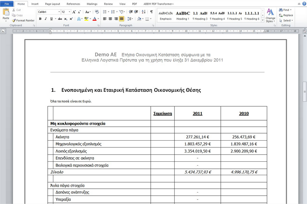Switch to the Review tab
The width and height of the screenshot is (307, 204).
click(108, 4)
